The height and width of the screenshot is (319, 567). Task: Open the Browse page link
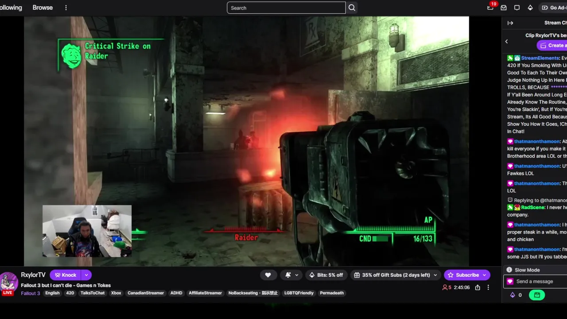43,8
